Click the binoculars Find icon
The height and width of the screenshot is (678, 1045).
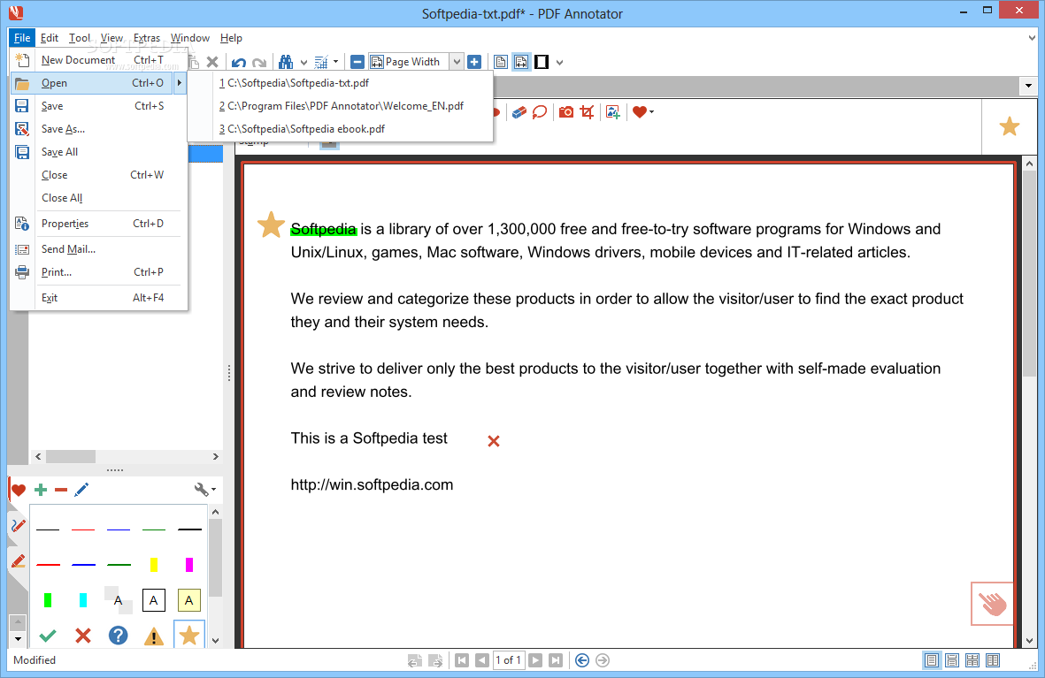(286, 62)
